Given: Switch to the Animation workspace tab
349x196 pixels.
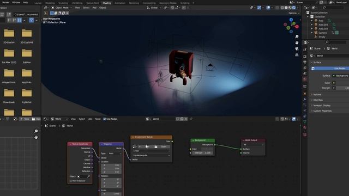Looking at the screenshot, I should click(120, 3).
